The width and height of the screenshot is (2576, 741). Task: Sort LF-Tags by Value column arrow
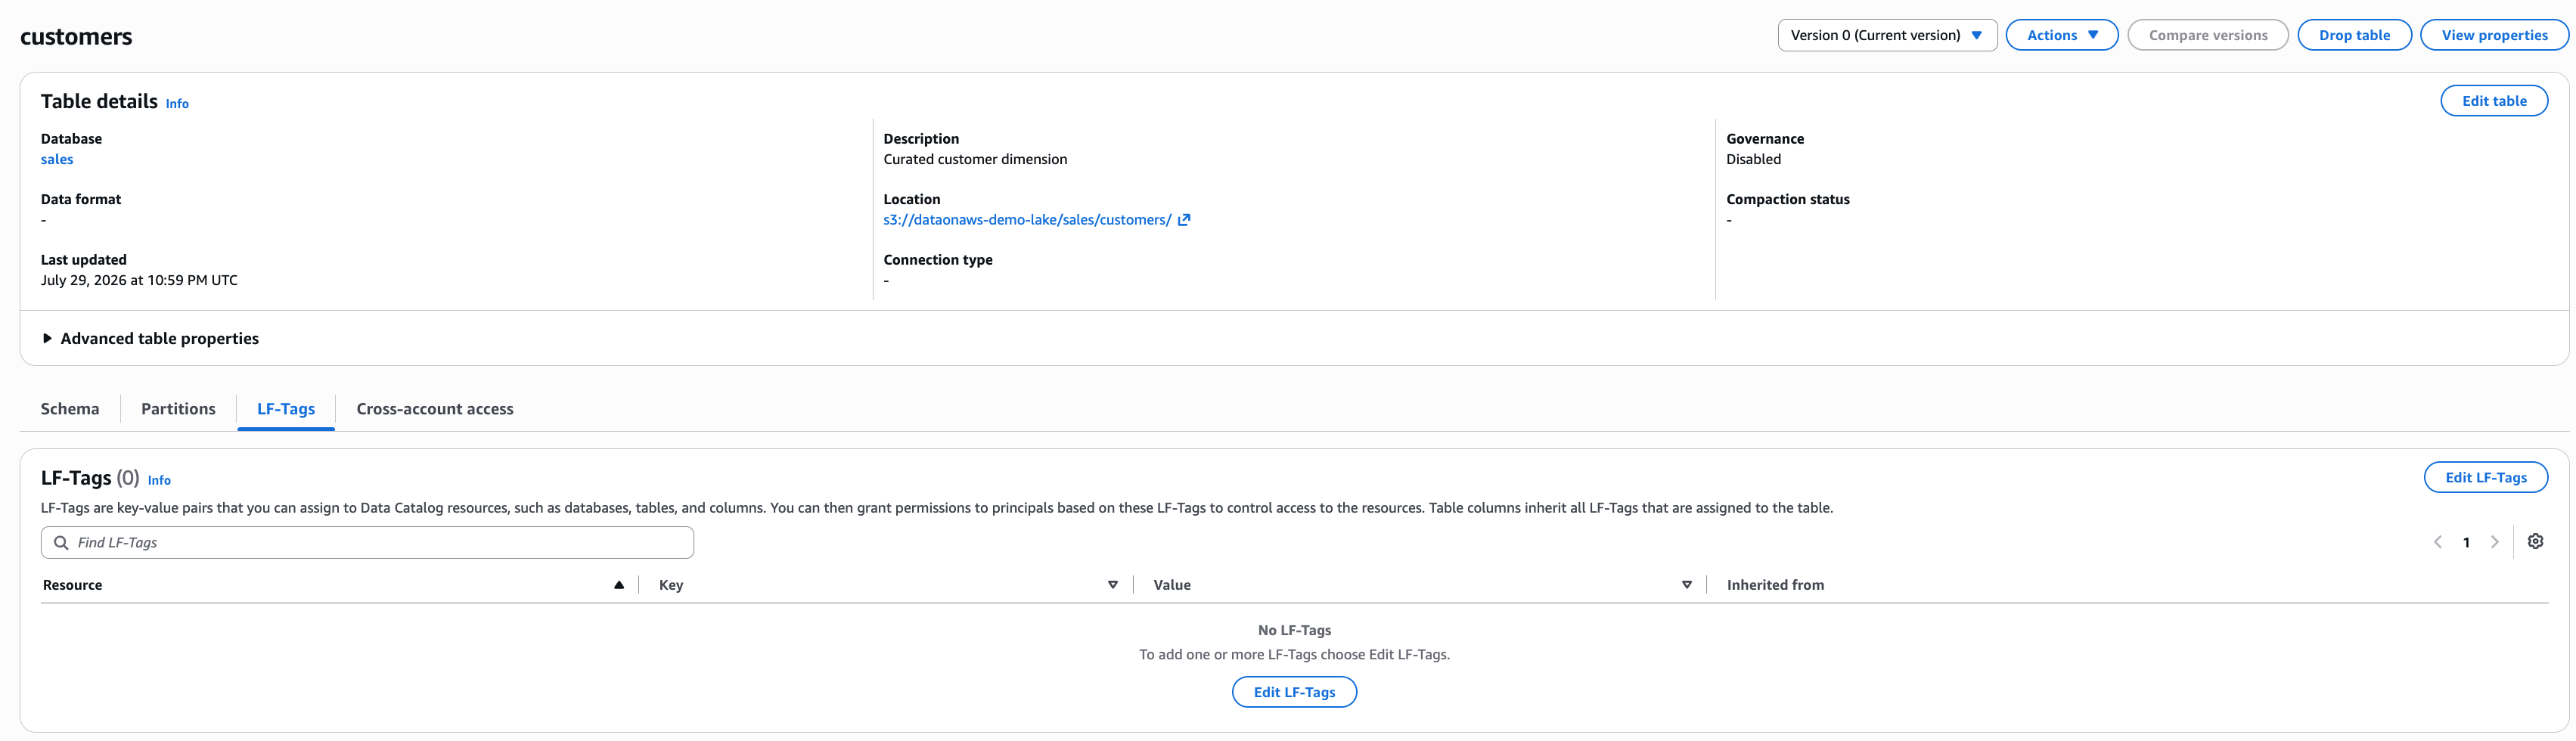tap(1687, 585)
